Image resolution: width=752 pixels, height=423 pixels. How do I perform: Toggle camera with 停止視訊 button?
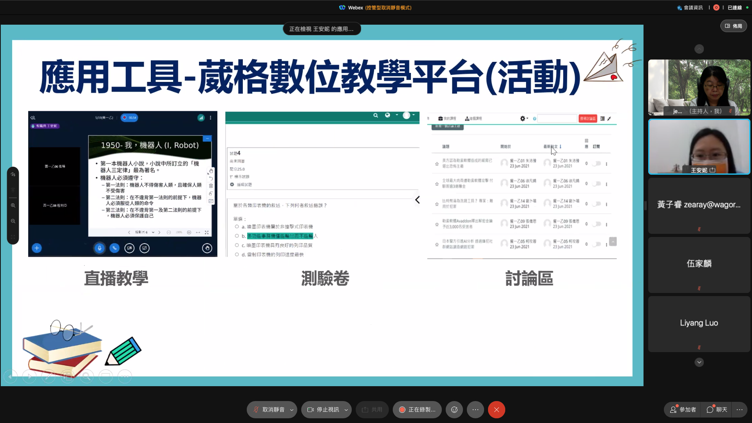323,410
